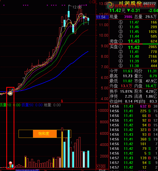This screenshot has width=158, height=171.
Task: Select buy level 4 price 11.39
Action: coord(134,61)
